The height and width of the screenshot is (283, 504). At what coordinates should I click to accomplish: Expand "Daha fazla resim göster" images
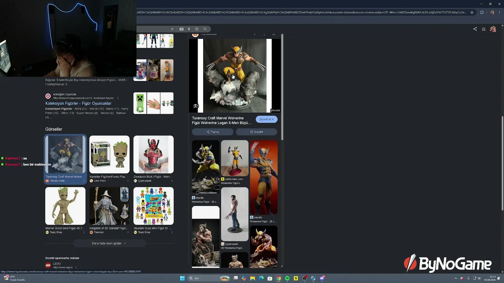tap(109, 243)
